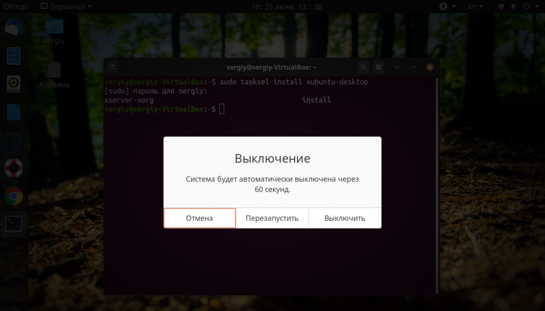Launch Thunderbird mail from the dock
545x311 pixels.
pyautogui.click(x=14, y=28)
